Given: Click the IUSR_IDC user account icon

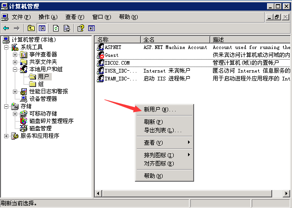Looking at the screenshot, I should click(100, 71).
